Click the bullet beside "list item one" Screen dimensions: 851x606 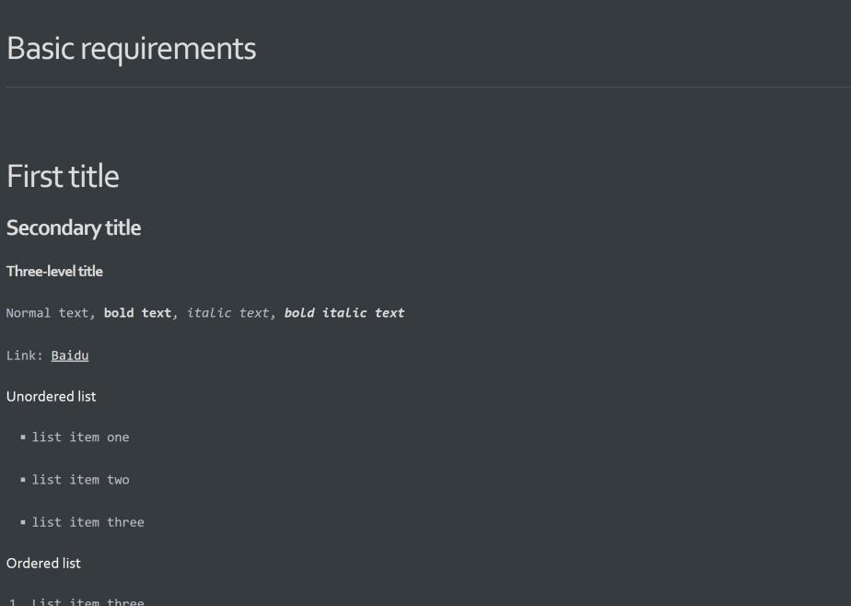coord(22,437)
